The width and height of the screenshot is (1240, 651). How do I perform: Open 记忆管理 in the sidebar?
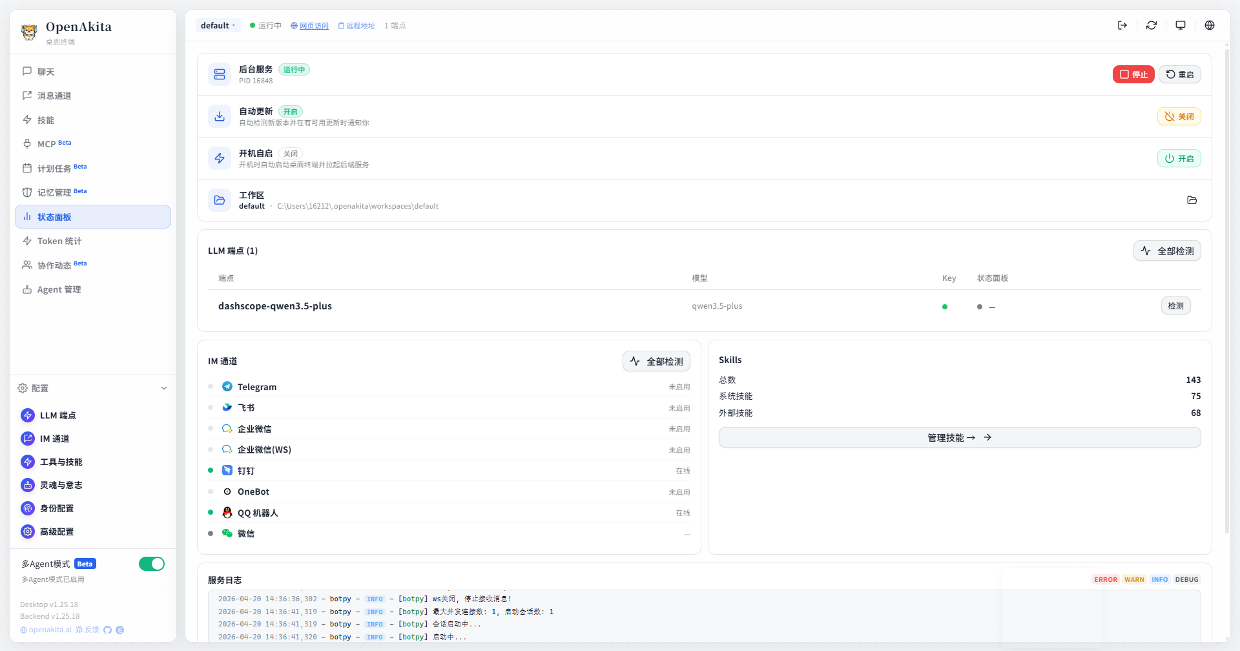tap(93, 192)
